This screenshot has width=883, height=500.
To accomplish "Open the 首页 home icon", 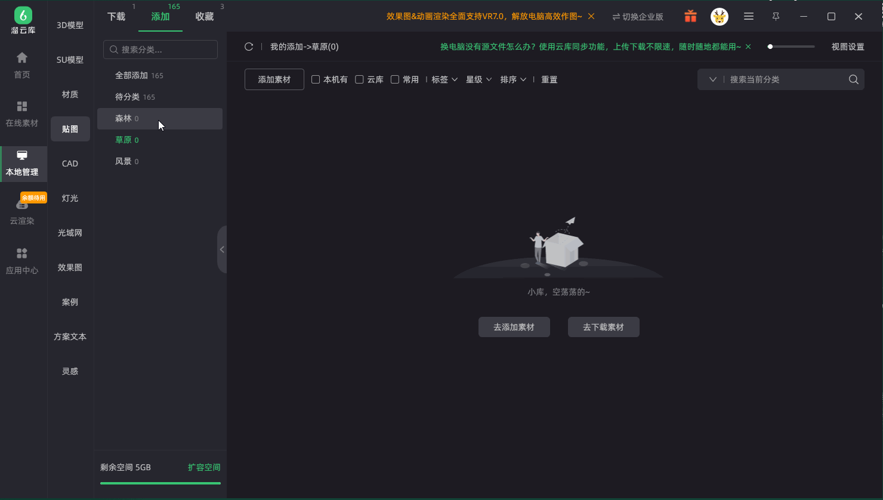I will click(x=22, y=65).
